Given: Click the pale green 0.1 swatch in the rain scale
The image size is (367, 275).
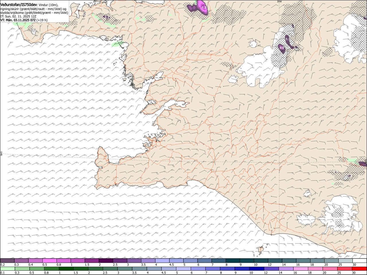Looking at the screenshot, I should click(x=7, y=268).
